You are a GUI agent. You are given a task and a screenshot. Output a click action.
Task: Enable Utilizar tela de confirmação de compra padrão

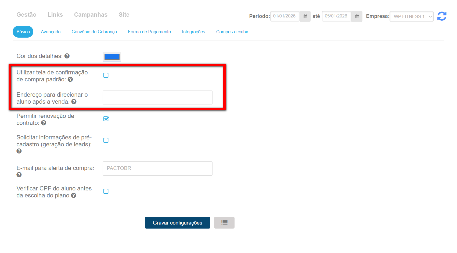pyautogui.click(x=106, y=75)
